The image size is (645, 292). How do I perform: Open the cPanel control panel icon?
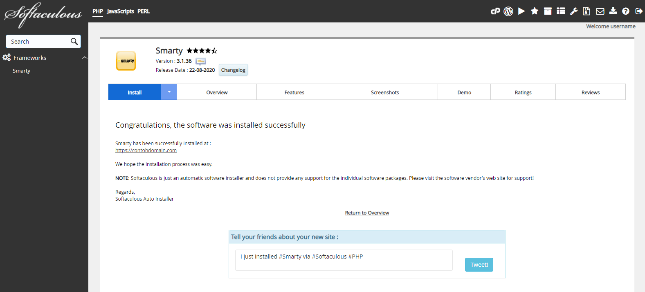click(x=495, y=11)
